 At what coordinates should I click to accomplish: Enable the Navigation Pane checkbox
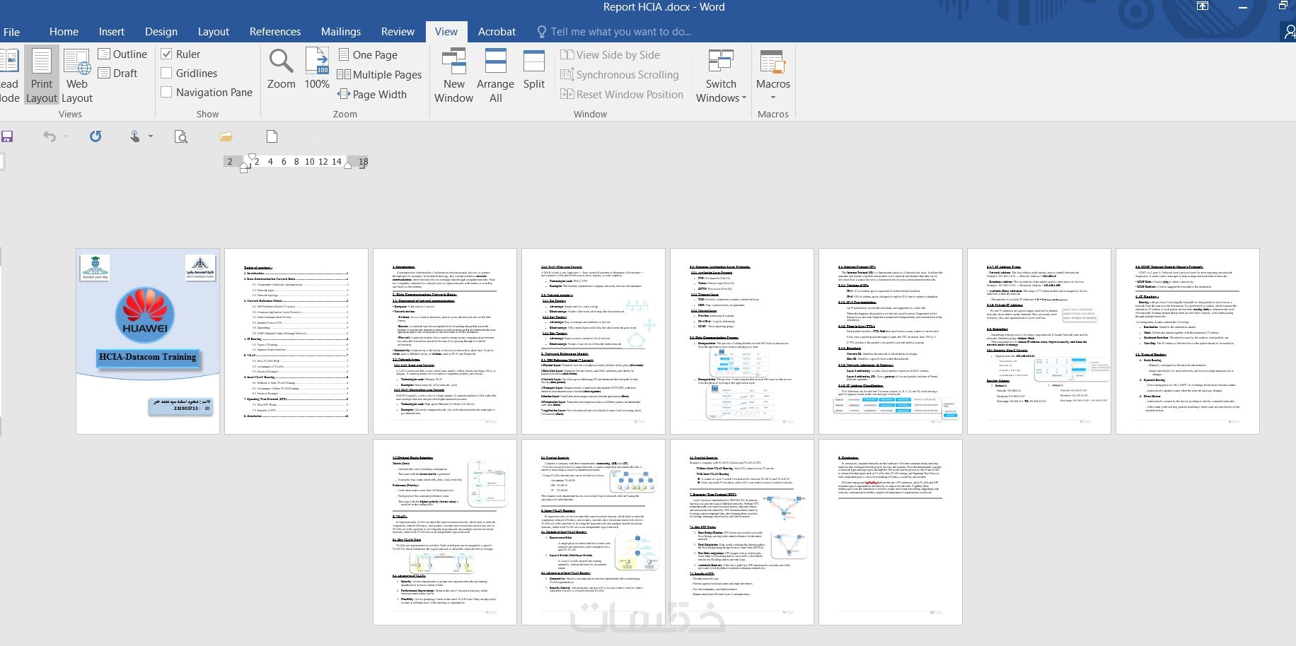(167, 92)
